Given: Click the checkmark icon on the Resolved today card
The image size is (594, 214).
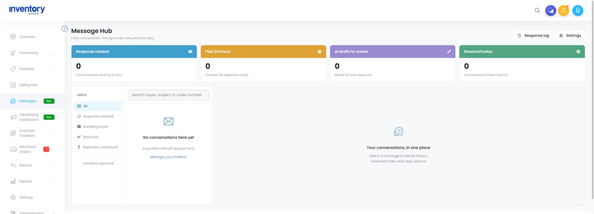Looking at the screenshot, I should click(578, 52).
